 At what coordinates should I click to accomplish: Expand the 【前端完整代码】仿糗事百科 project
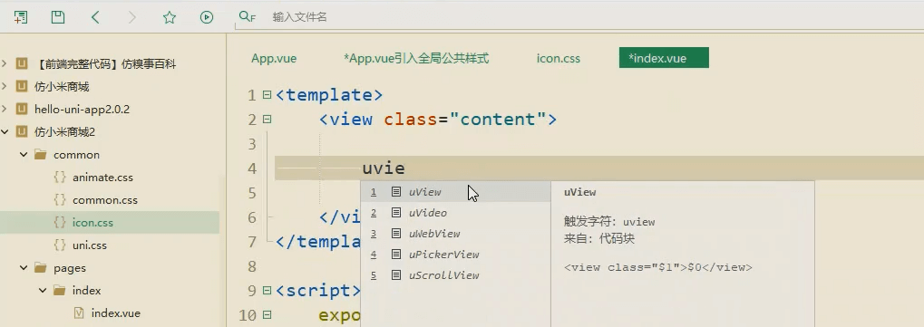click(x=5, y=63)
